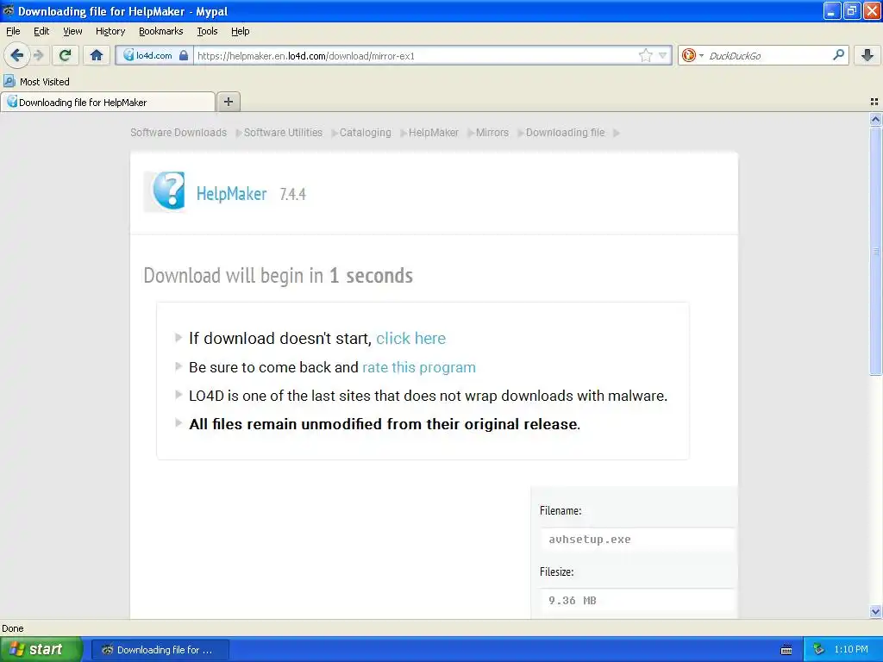Open the home page button
The width and height of the screenshot is (883, 662).
tap(97, 55)
